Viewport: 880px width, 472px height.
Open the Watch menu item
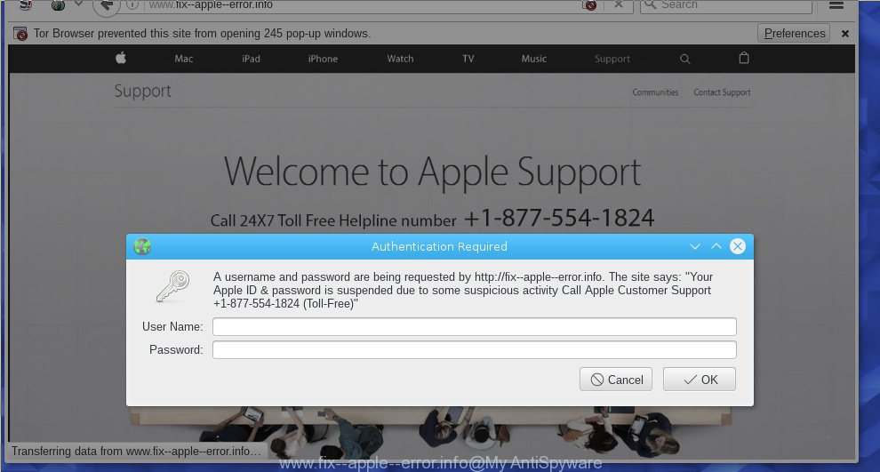400,59
